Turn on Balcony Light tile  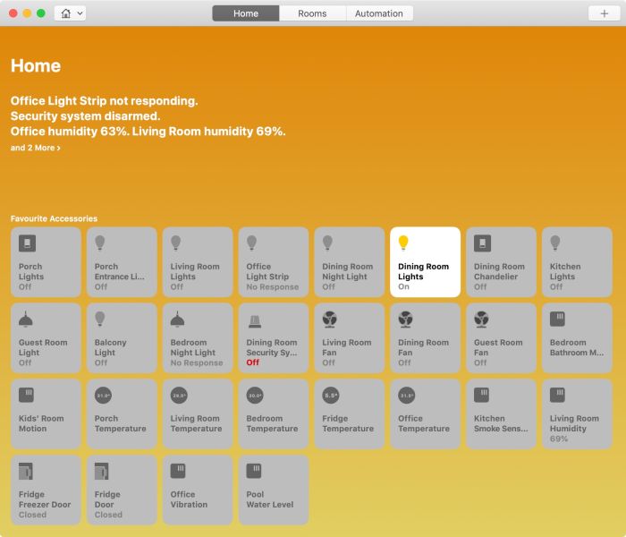tap(122, 338)
